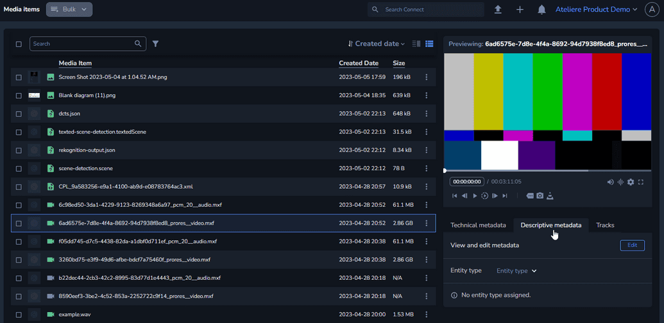
Task: Open options for rekognition-output.json
Action: click(427, 150)
